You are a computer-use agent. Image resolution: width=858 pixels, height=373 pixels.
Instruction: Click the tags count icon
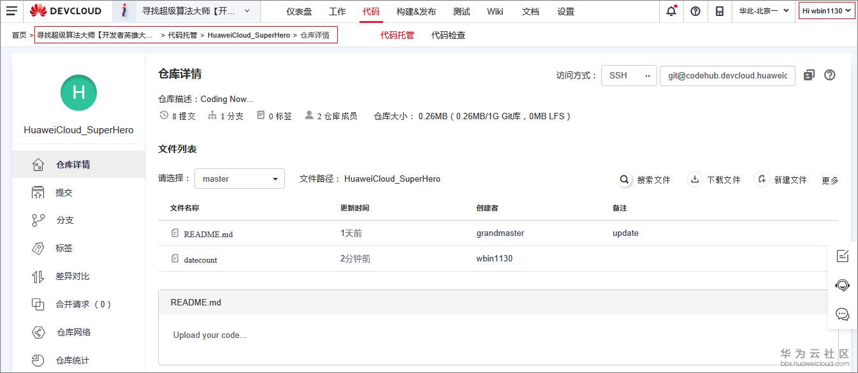coord(261,115)
